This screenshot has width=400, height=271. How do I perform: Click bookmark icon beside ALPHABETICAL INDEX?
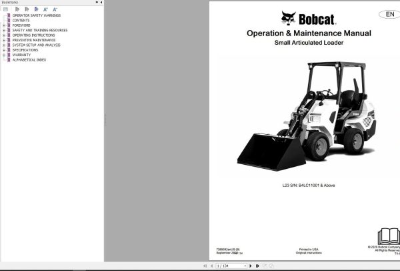point(9,60)
